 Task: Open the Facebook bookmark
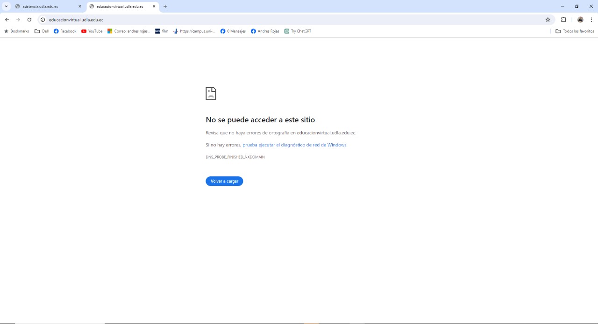pyautogui.click(x=65, y=31)
